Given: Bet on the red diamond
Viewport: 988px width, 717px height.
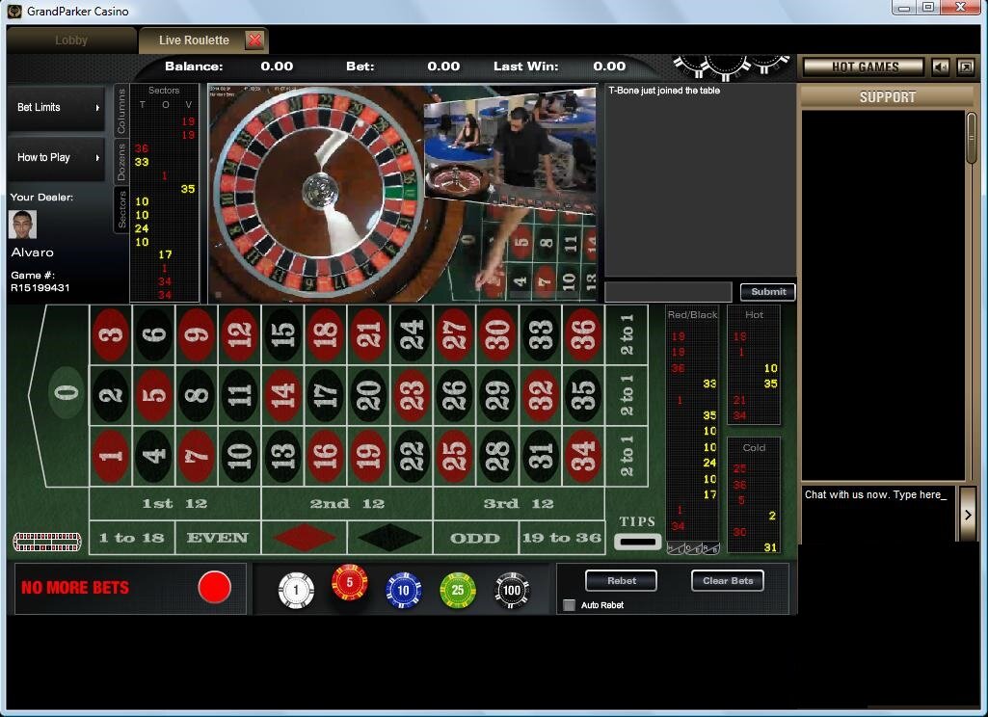Looking at the screenshot, I should 305,538.
